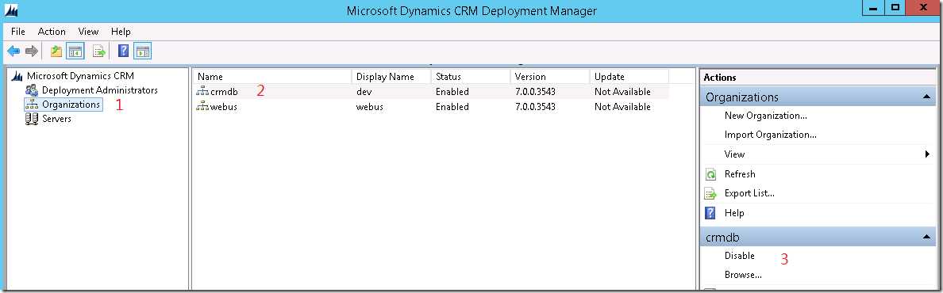
Task: Toggle the Show/Hide Action Pane icon
Action: pyautogui.click(x=143, y=51)
